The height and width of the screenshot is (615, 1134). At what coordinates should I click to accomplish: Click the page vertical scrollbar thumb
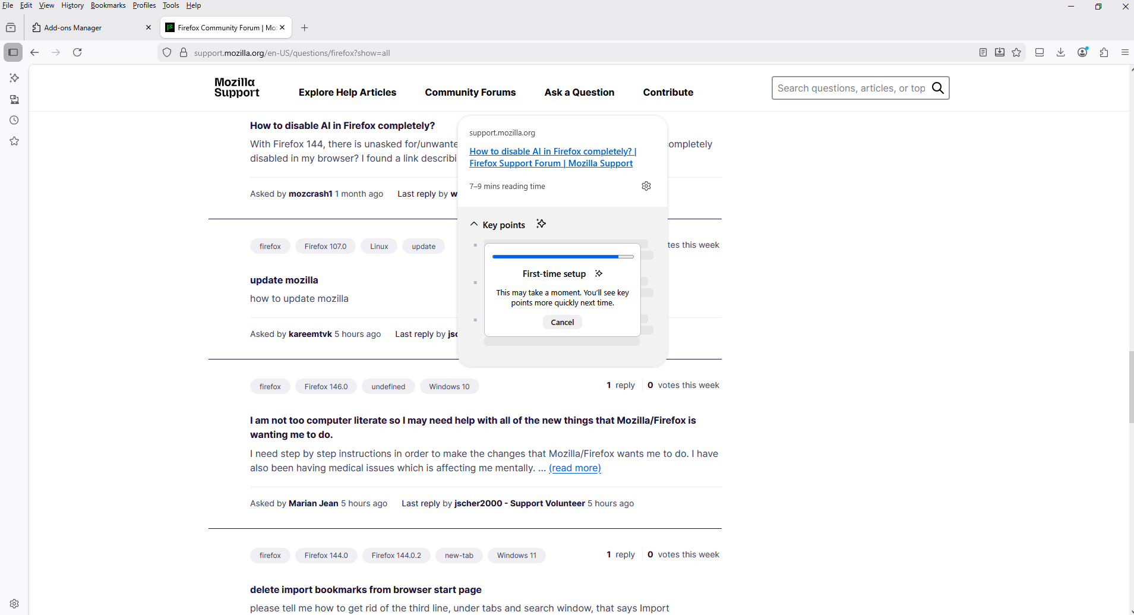pyautogui.click(x=1131, y=387)
